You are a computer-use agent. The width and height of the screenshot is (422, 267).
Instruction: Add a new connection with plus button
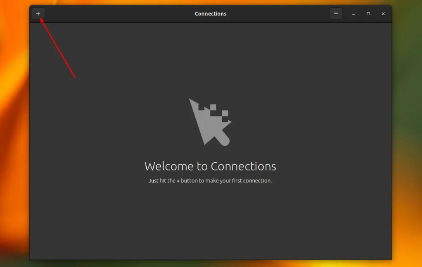(x=38, y=14)
